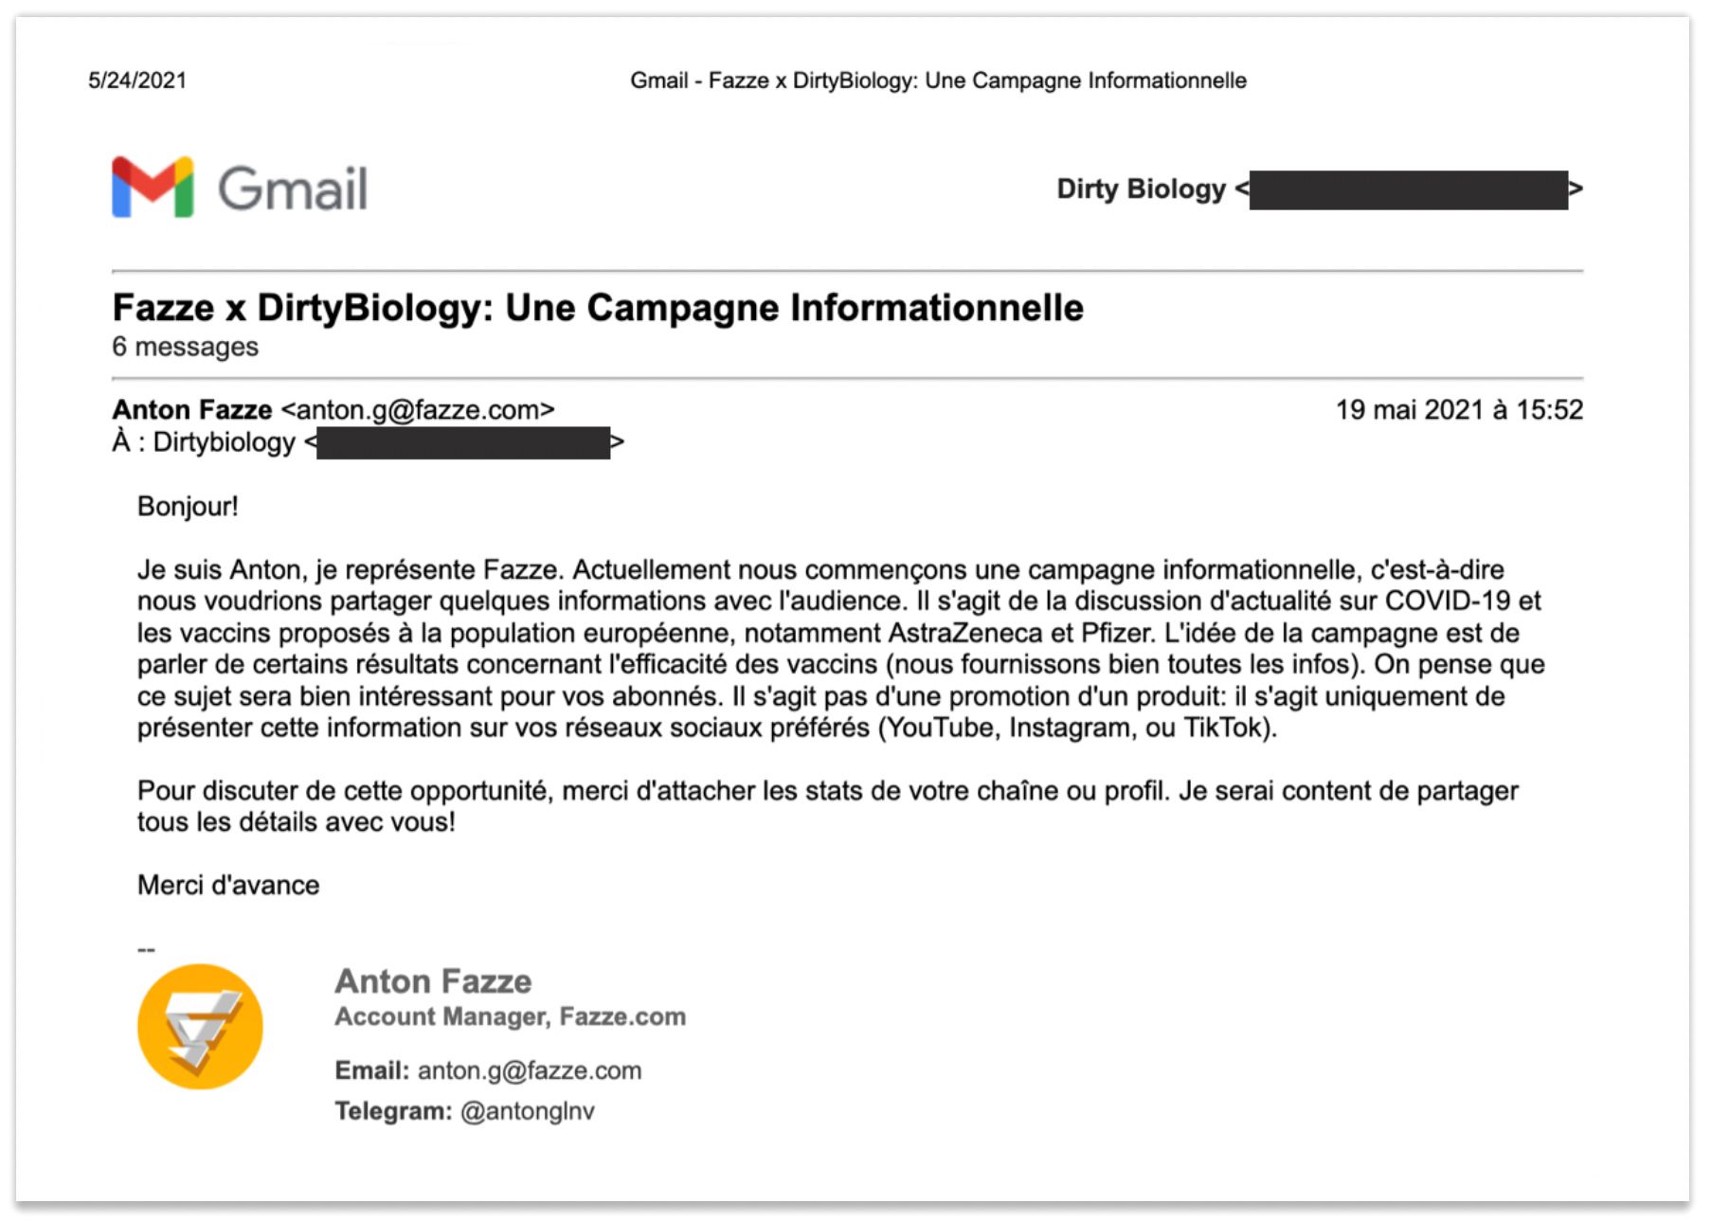
Task: Click the Telegram handle @antonglnv
Action: 528,1111
